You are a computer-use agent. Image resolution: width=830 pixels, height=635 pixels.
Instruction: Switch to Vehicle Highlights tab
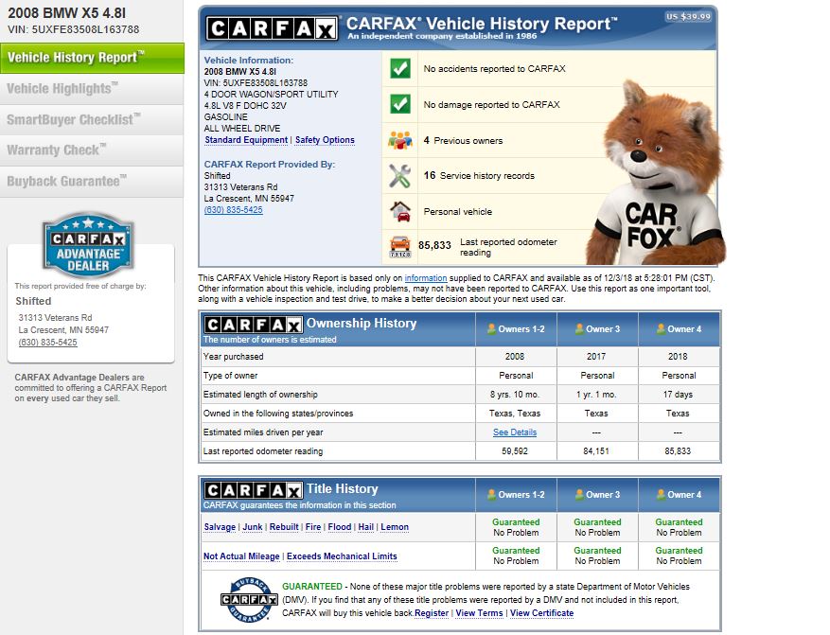92,89
